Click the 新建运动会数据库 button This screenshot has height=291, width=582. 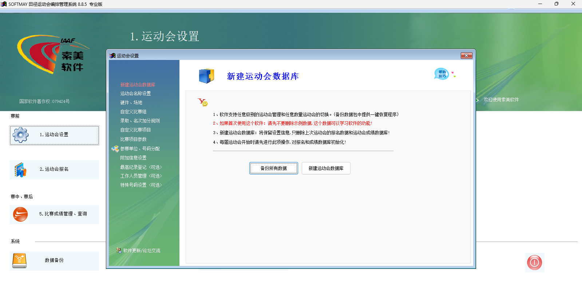click(326, 168)
